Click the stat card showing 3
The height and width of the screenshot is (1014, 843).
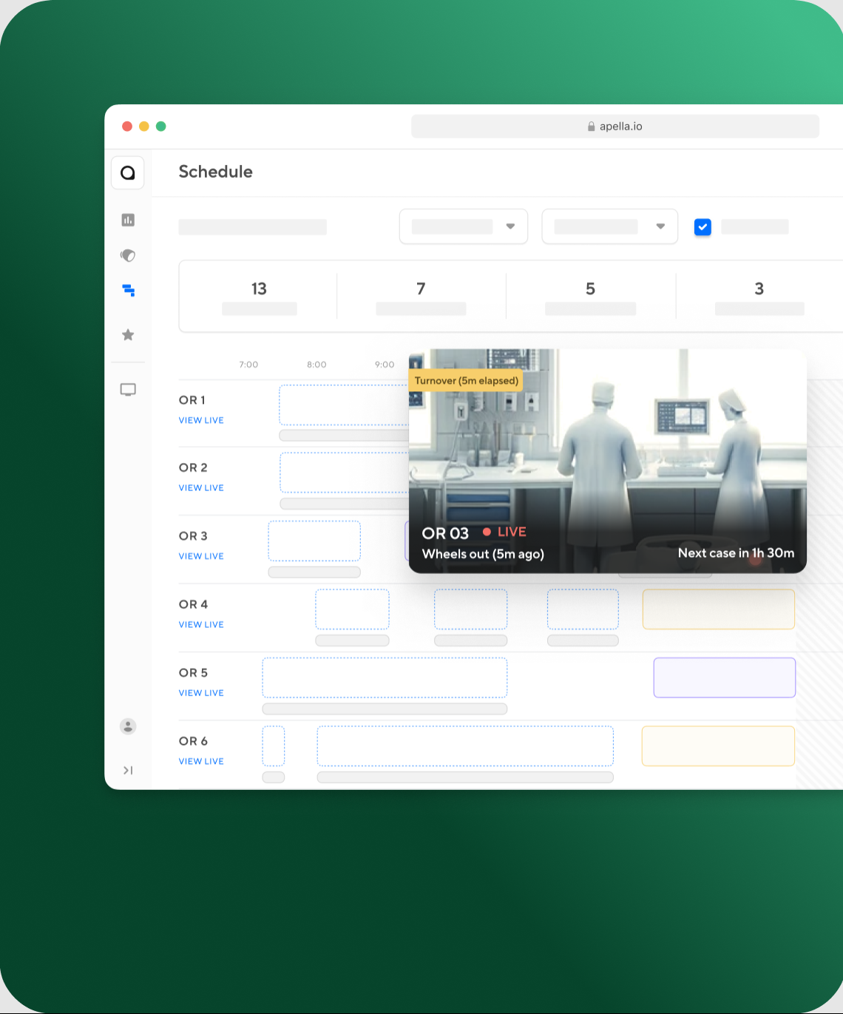click(x=759, y=297)
